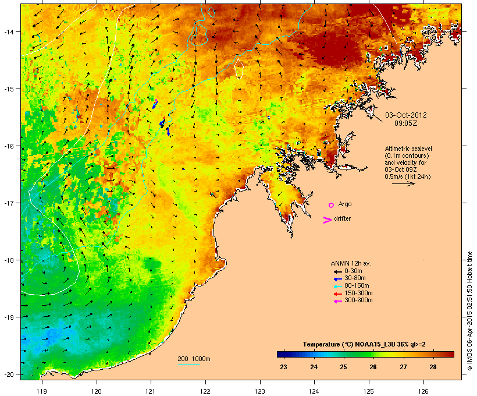This screenshot has height=396, width=477.
Task: Click the longitude axis label 125
Action: tap(369, 391)
